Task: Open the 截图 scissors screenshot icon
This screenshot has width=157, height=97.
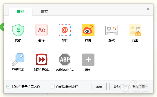Action: click(135, 30)
